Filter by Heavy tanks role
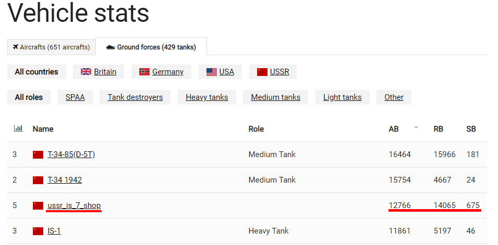The height and width of the screenshot is (245, 498). (x=207, y=97)
